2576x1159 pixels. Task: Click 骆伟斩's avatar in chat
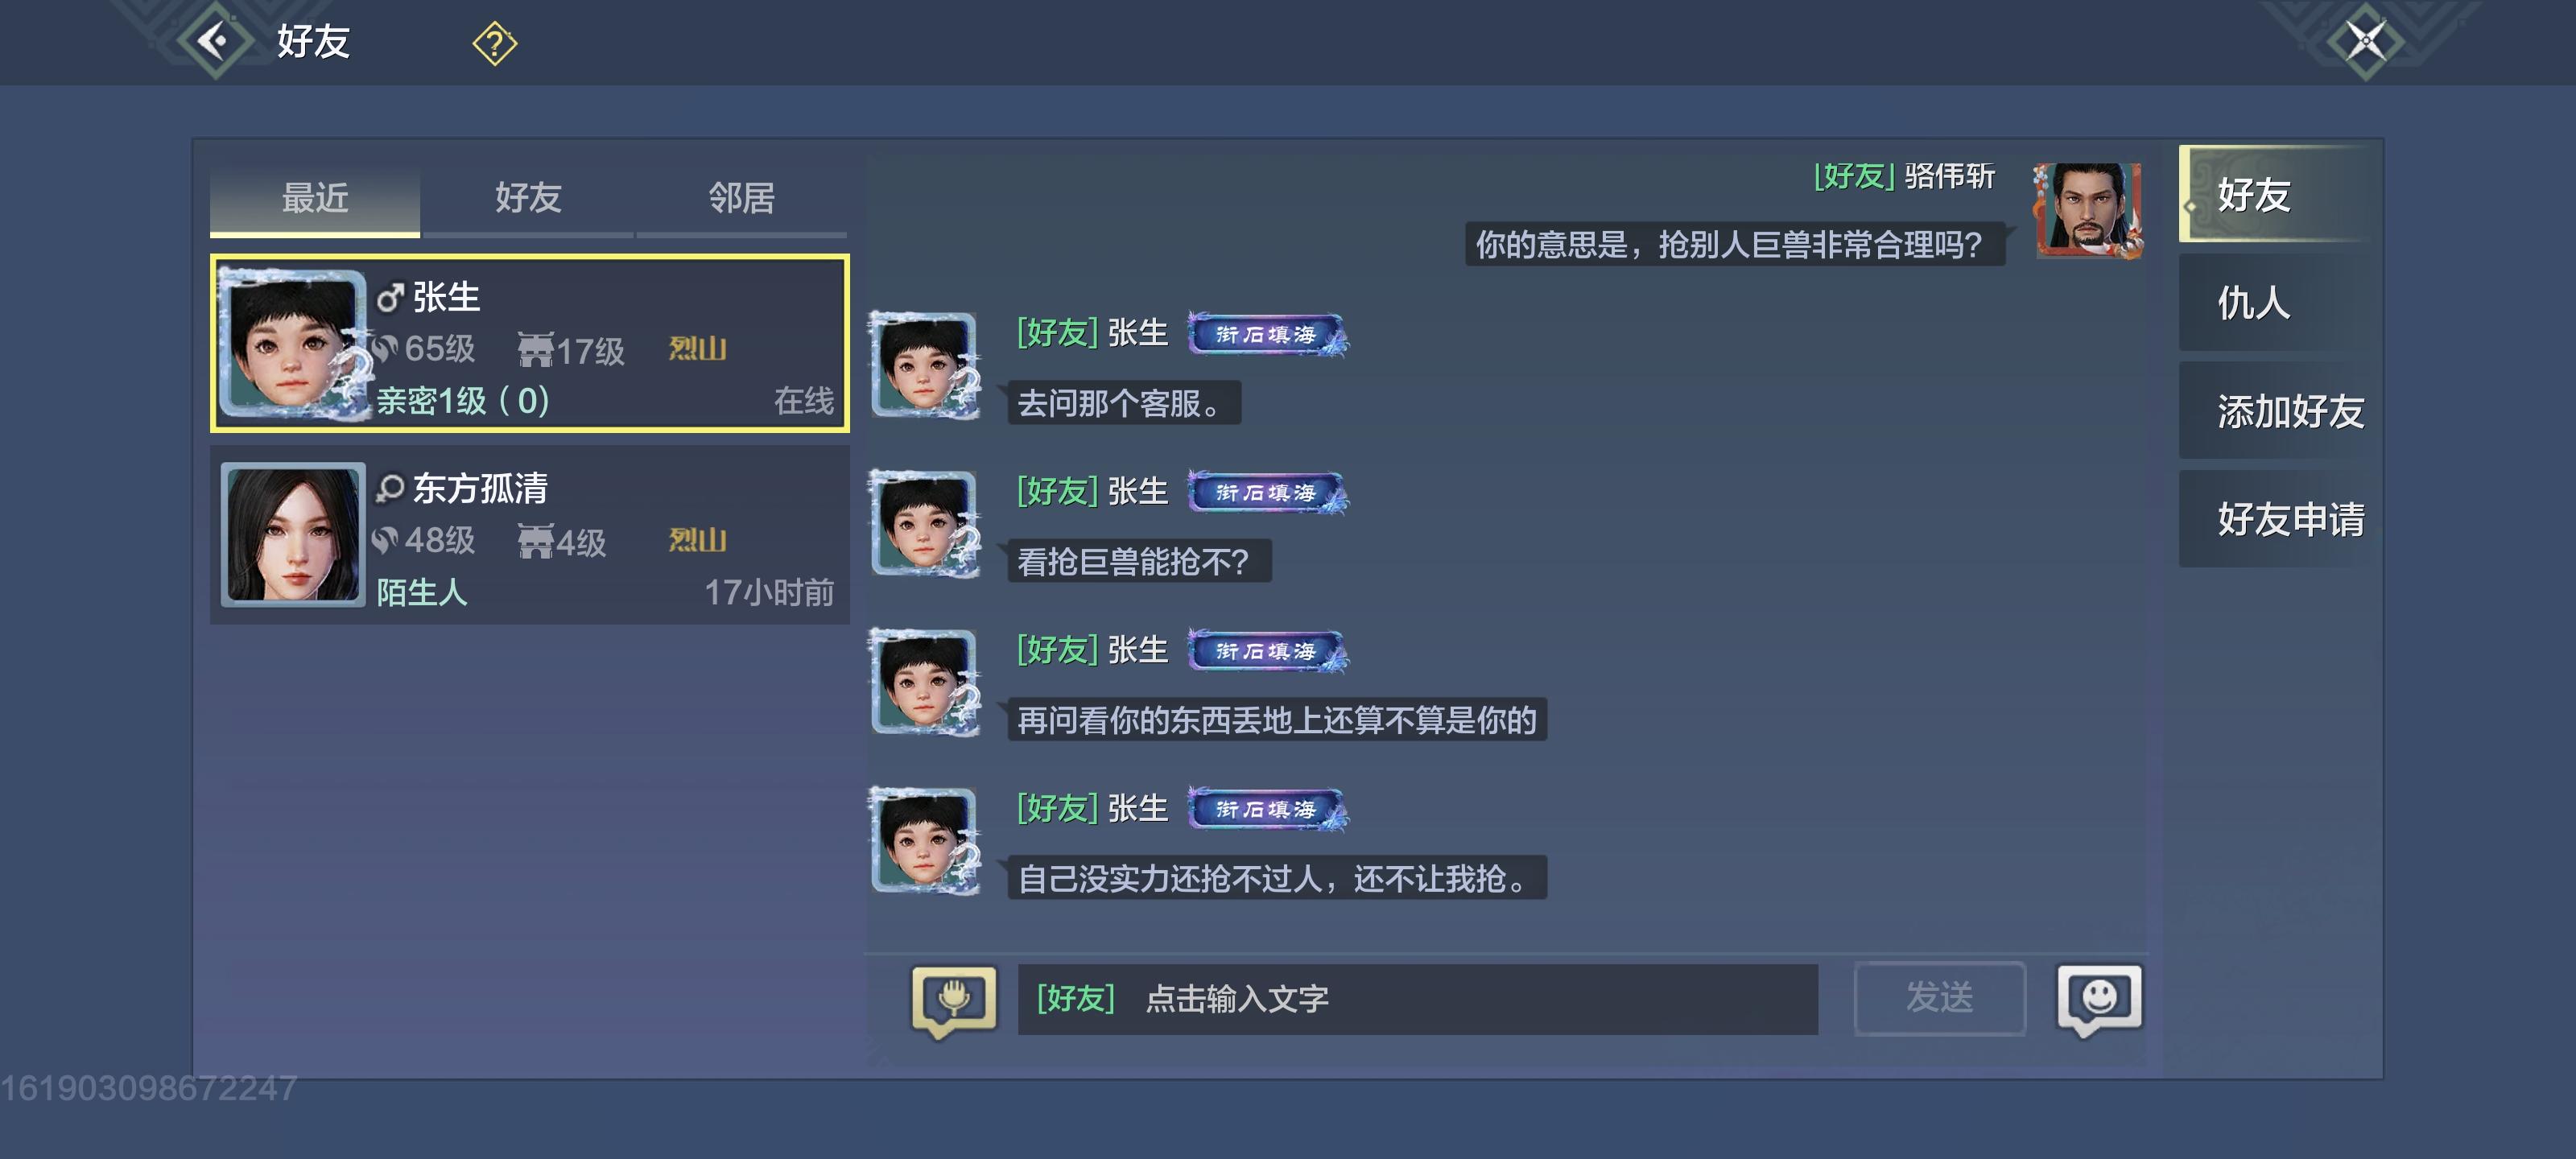pos(2088,211)
